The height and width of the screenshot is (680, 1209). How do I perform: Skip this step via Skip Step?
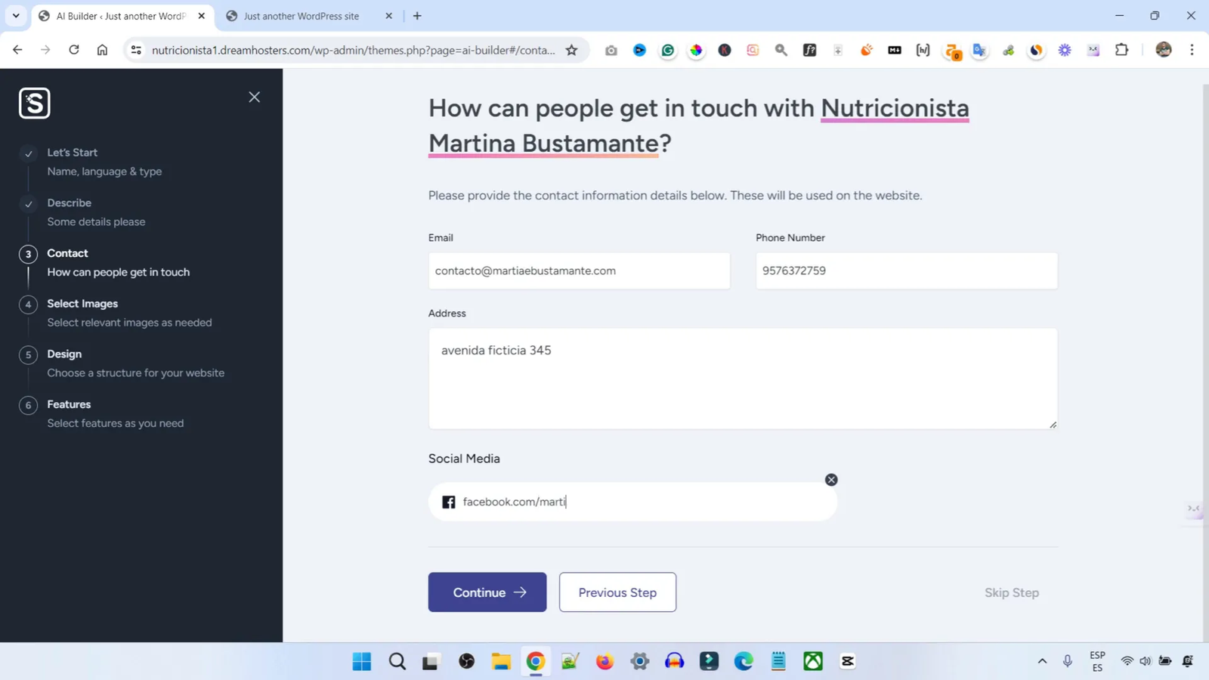pos(1011,593)
